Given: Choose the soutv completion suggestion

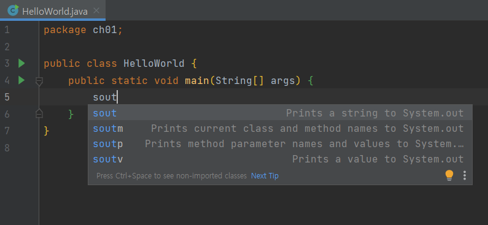Looking at the screenshot, I should click(280, 159).
